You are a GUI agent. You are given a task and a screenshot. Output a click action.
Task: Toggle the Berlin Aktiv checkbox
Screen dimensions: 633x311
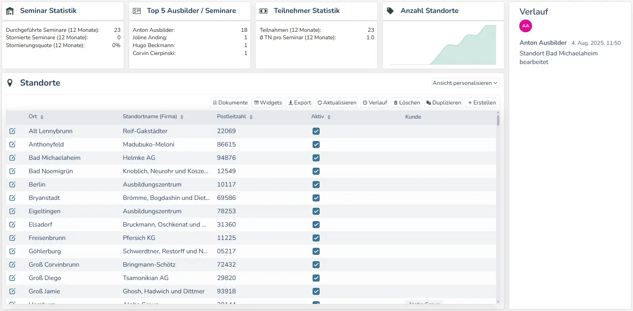click(316, 185)
